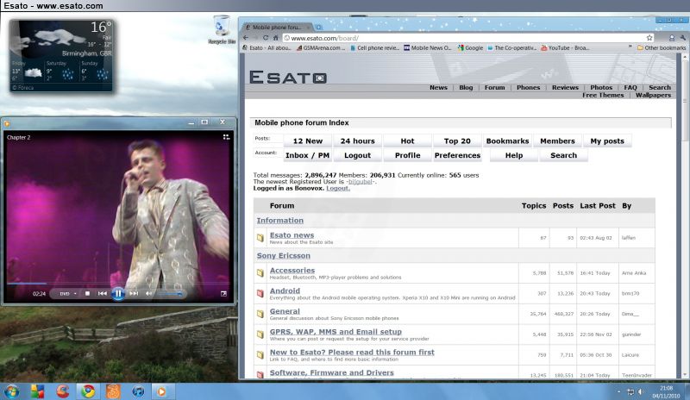
Task: Open account Profile
Action: coord(407,155)
